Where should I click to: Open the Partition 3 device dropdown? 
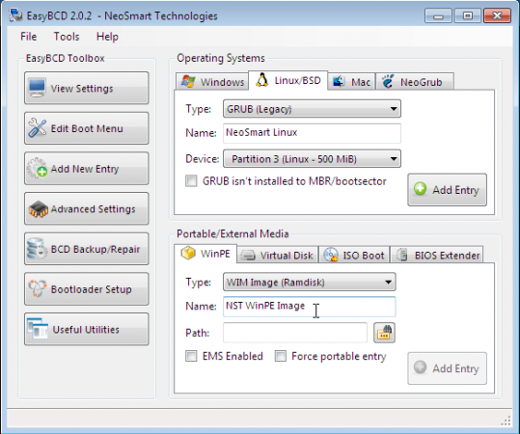pos(312,159)
